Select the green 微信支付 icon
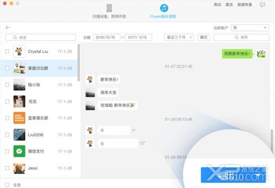The height and width of the screenshot is (188, 275). [x=19, y=151]
